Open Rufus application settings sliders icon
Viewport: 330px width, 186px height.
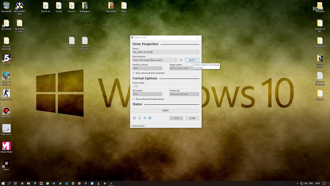point(145,118)
